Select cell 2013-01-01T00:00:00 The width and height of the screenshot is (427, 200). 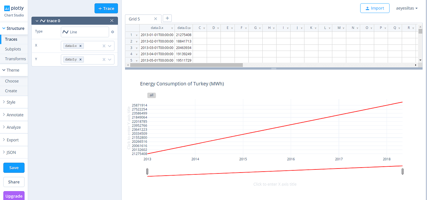(157, 35)
